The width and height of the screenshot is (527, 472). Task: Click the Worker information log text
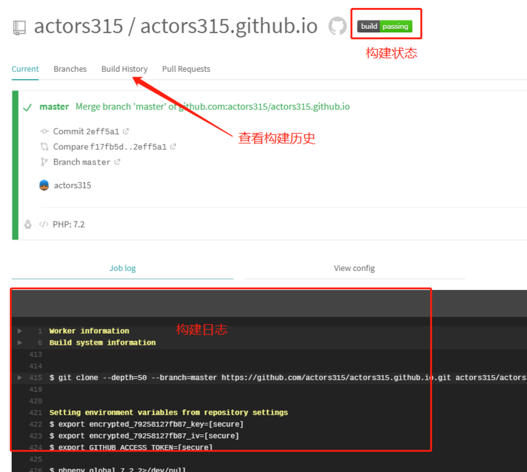(90, 331)
